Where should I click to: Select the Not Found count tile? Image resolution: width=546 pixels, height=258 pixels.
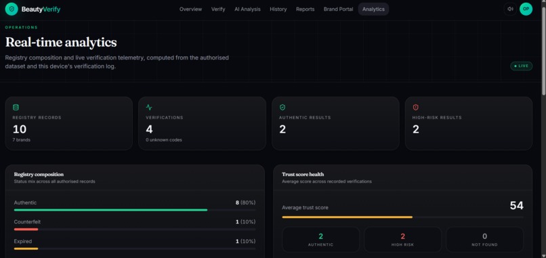click(x=484, y=240)
